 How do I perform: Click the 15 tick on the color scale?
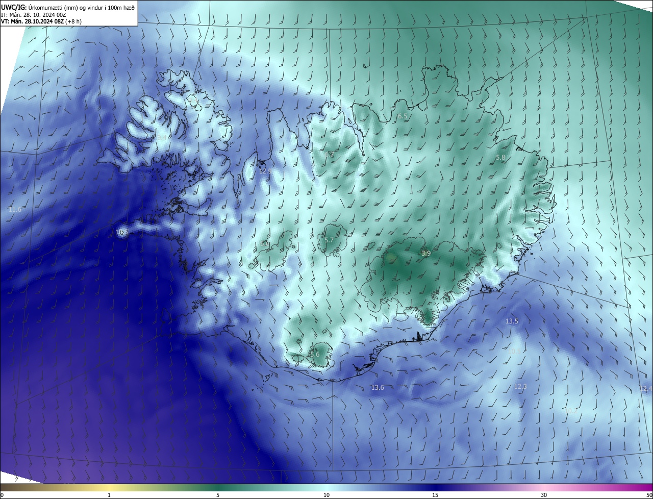pos(435,495)
